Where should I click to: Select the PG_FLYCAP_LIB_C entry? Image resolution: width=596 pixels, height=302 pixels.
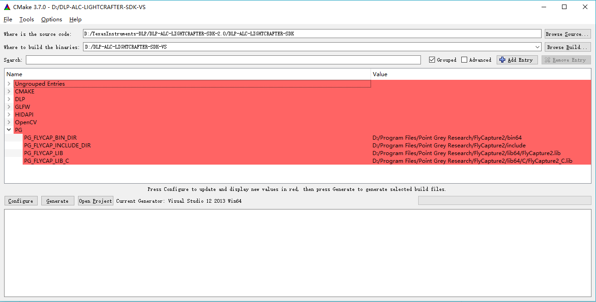point(46,161)
